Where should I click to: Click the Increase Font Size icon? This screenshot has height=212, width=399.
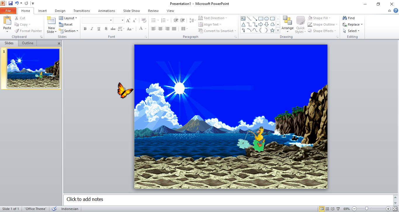[x=128, y=20]
